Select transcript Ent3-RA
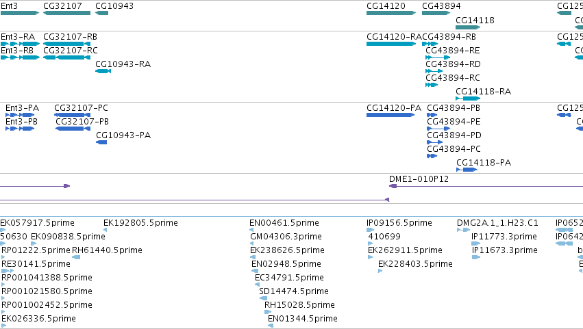The image size is (583, 329). [20, 44]
